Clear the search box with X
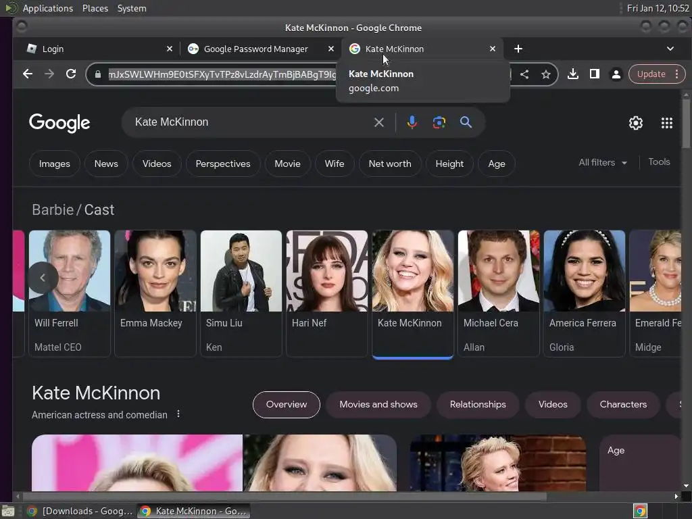The image size is (692, 519). click(378, 122)
